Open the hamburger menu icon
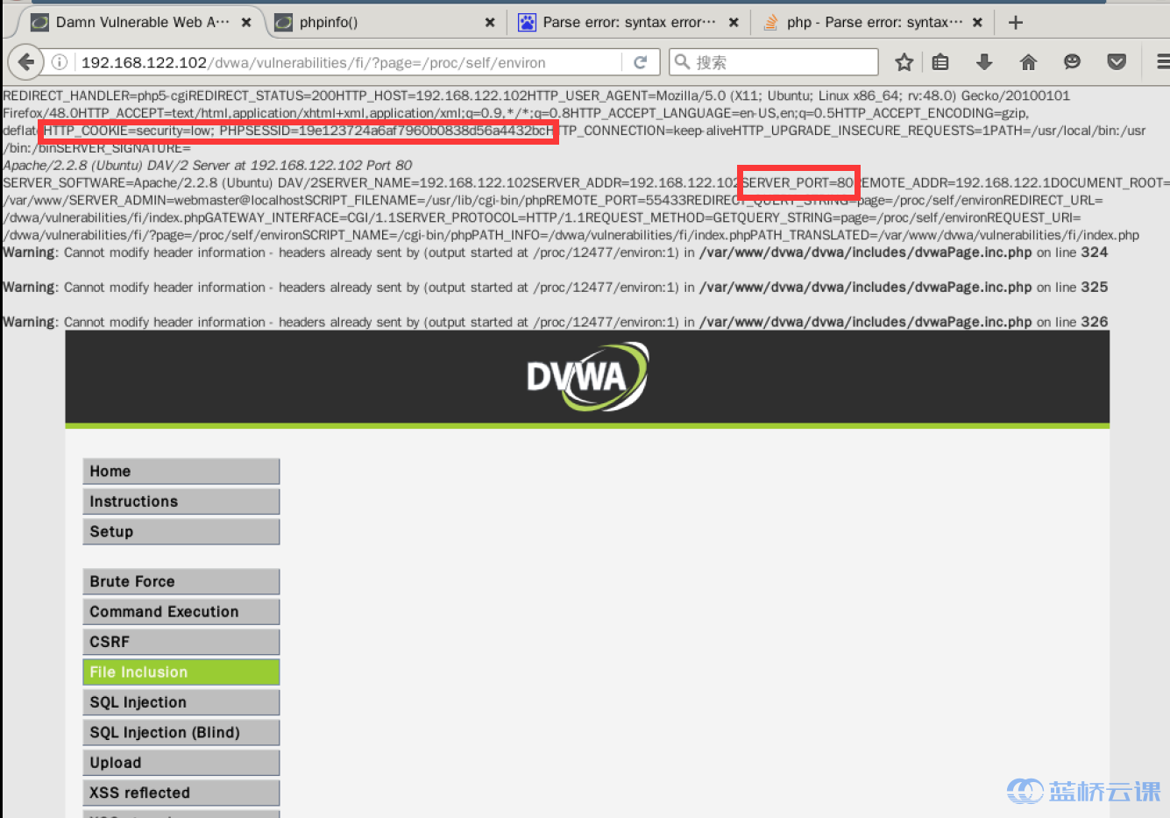The height and width of the screenshot is (818, 1170). pos(1162,62)
